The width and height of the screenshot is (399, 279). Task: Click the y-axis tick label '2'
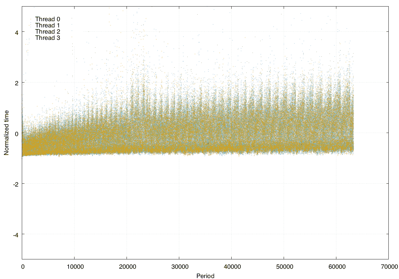(17, 83)
